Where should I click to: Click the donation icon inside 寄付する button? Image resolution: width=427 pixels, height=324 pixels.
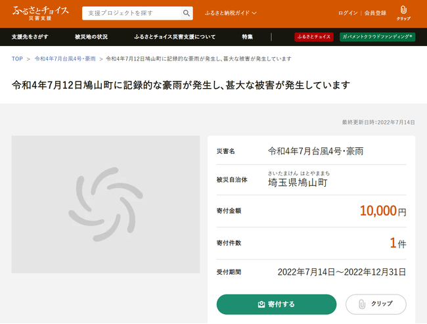[x=261, y=304]
